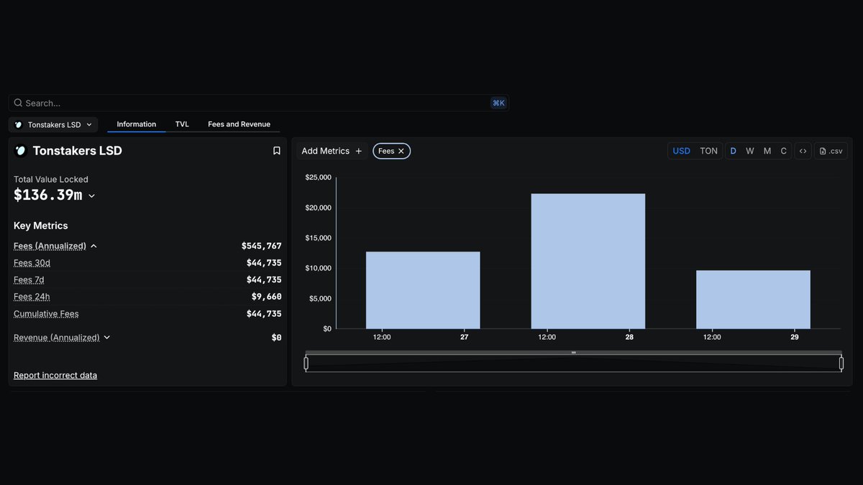This screenshot has height=485, width=863.
Task: Click the Fees 7d label
Action: [29, 280]
